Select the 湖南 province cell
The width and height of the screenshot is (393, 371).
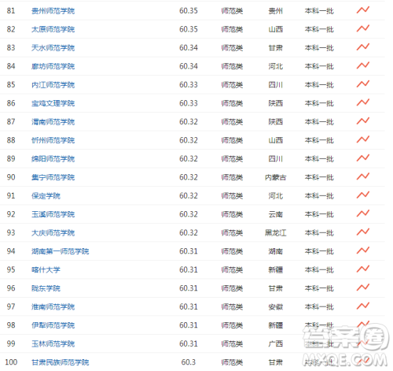point(275,251)
